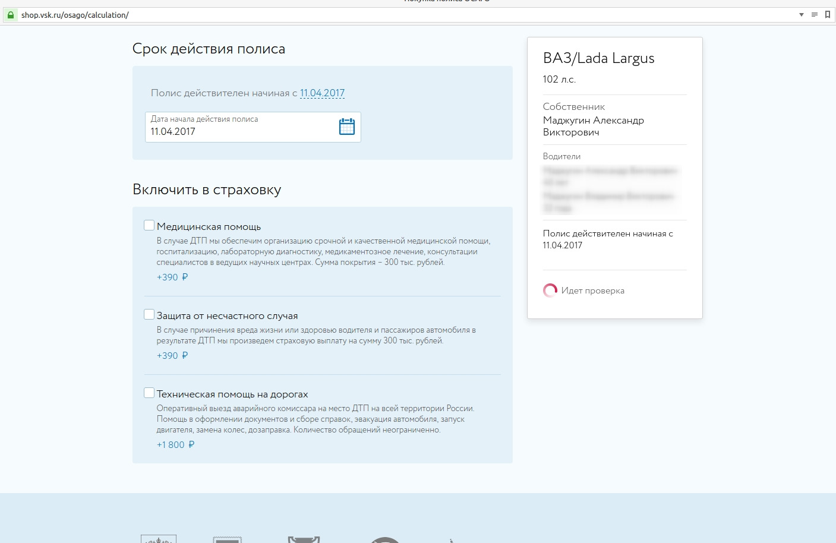Click the +390 ₽ price under Медицинская помощь
This screenshot has width=836, height=543.
point(172,277)
